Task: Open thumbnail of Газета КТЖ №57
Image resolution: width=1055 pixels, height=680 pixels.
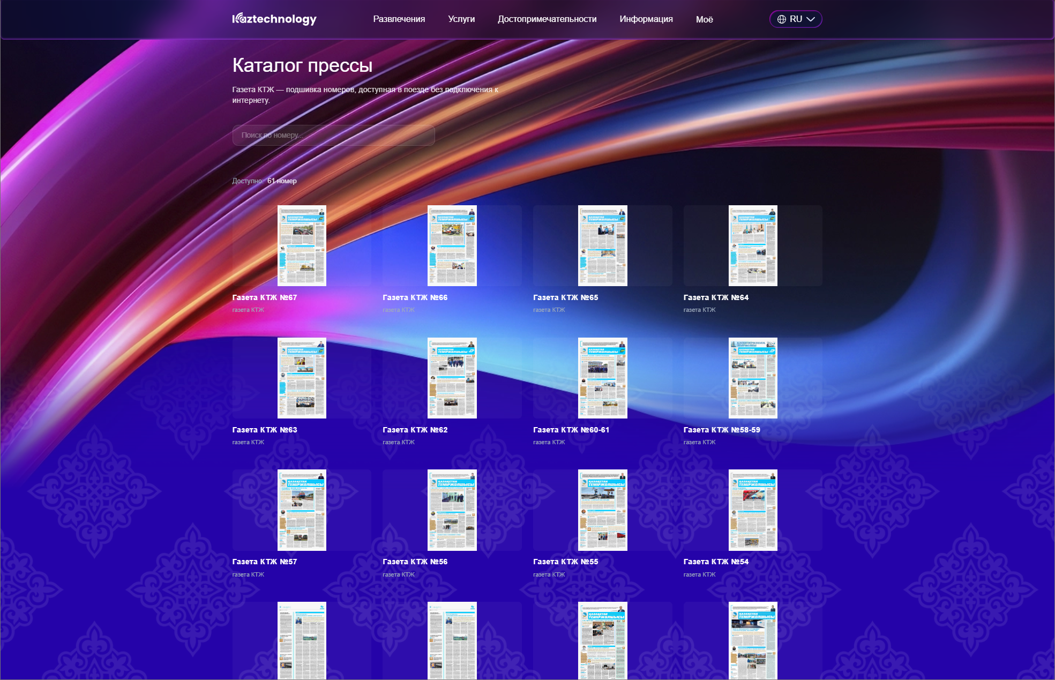Action: (x=302, y=510)
